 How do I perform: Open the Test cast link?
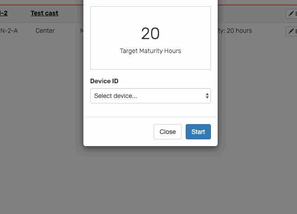coord(45,13)
